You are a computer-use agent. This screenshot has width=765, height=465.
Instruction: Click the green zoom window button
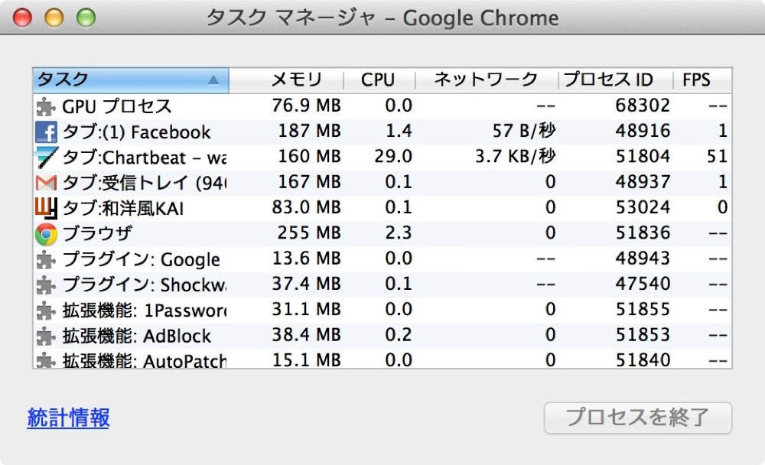tap(86, 18)
